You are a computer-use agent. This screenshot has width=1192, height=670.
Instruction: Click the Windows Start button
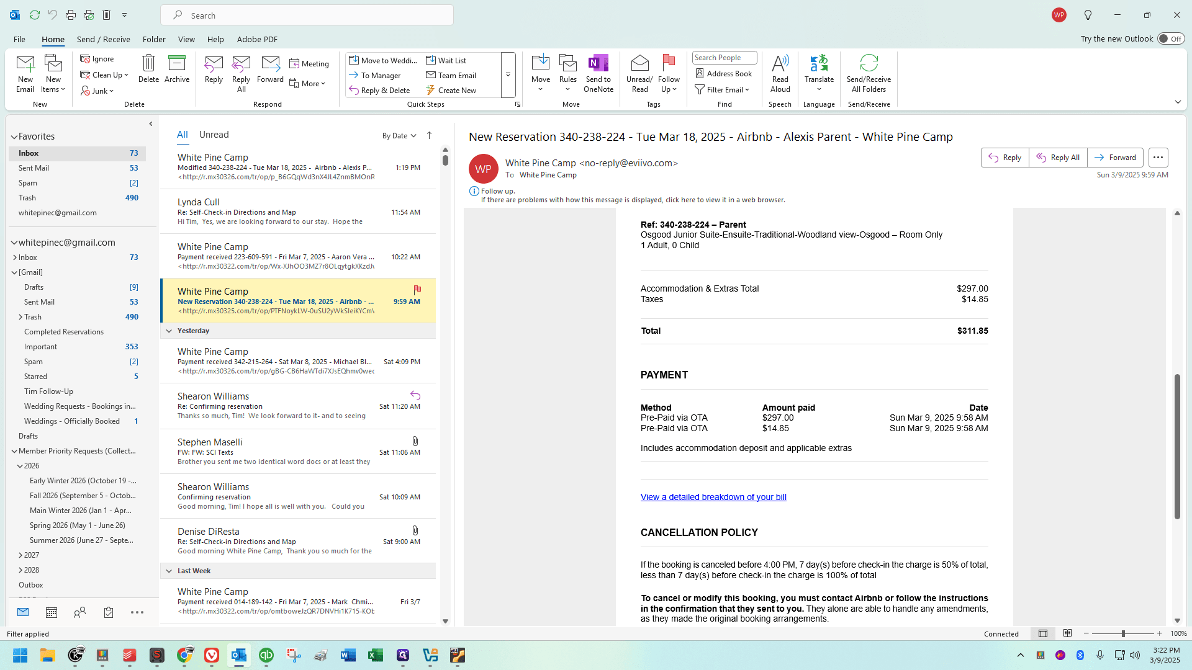click(20, 655)
